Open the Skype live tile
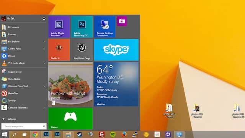Screen dimensions: 245x138 (116, 50)
